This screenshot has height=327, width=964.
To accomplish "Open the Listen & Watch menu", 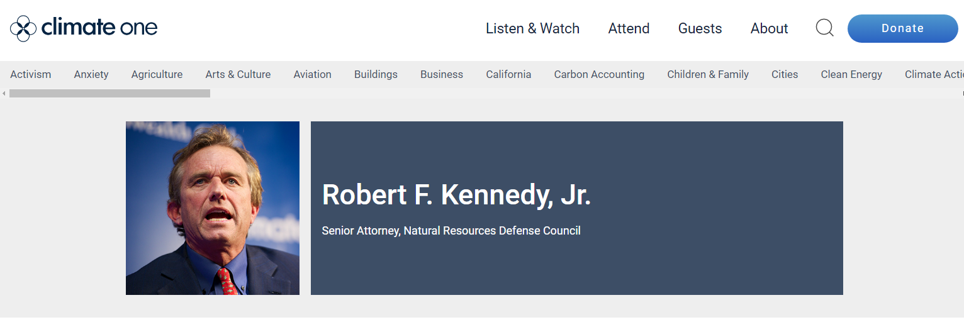I will pyautogui.click(x=532, y=28).
